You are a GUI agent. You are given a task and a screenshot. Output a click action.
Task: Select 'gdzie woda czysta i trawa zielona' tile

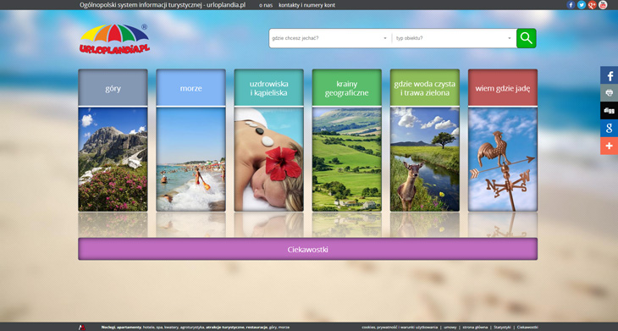click(x=425, y=88)
